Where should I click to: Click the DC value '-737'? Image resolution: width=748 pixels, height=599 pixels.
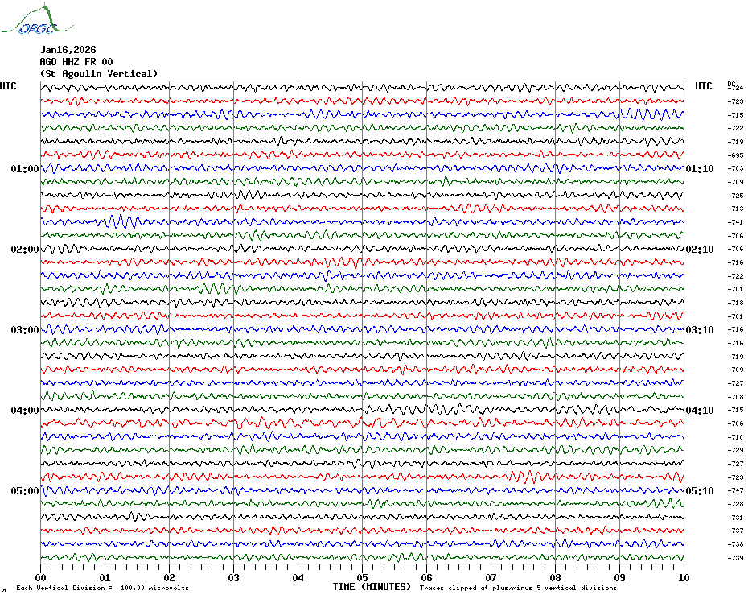pyautogui.click(x=736, y=531)
